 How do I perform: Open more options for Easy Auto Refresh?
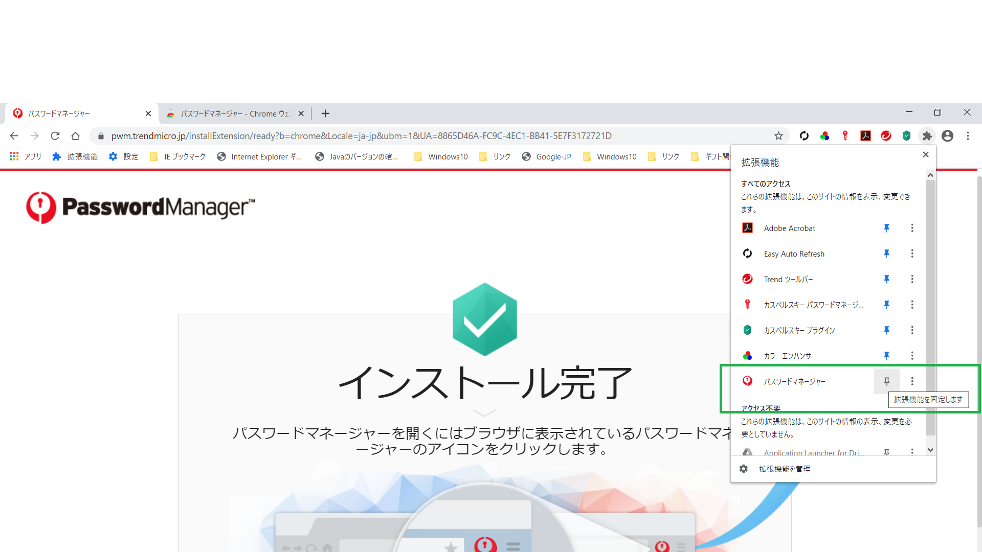[x=912, y=254]
